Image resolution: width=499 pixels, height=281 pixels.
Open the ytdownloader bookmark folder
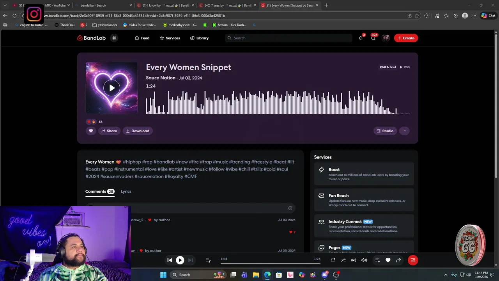[105, 25]
